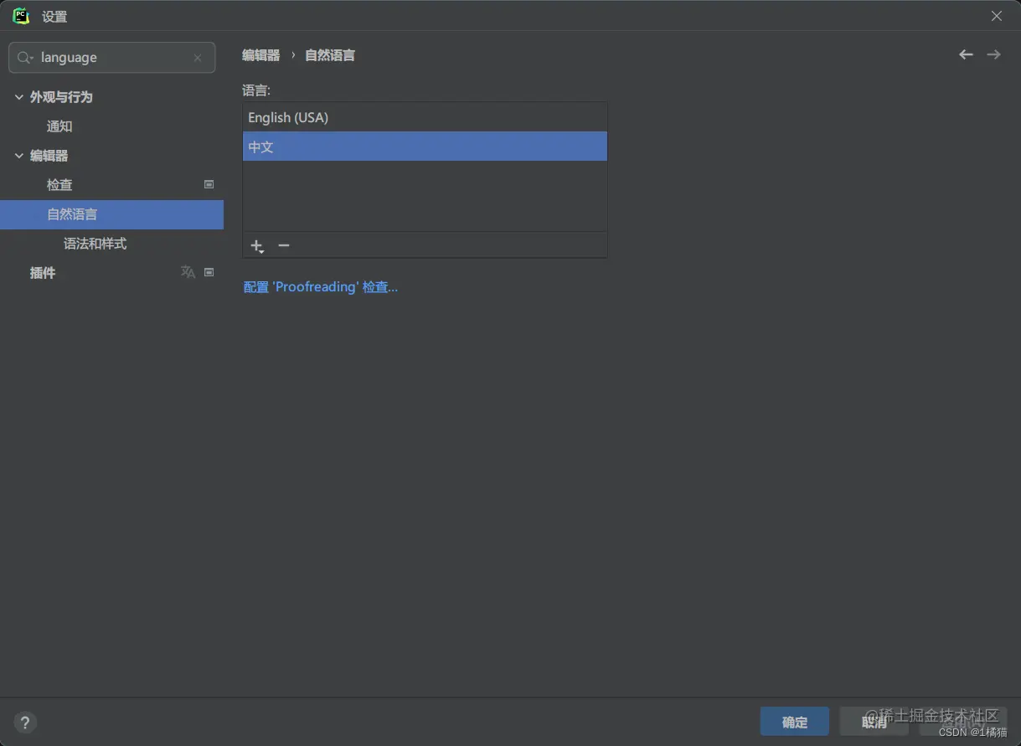Confirm with the 确定 button
This screenshot has width=1021, height=746.
[x=795, y=722]
